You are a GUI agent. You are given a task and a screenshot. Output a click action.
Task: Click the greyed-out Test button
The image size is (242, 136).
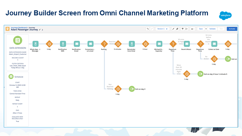(221, 29)
